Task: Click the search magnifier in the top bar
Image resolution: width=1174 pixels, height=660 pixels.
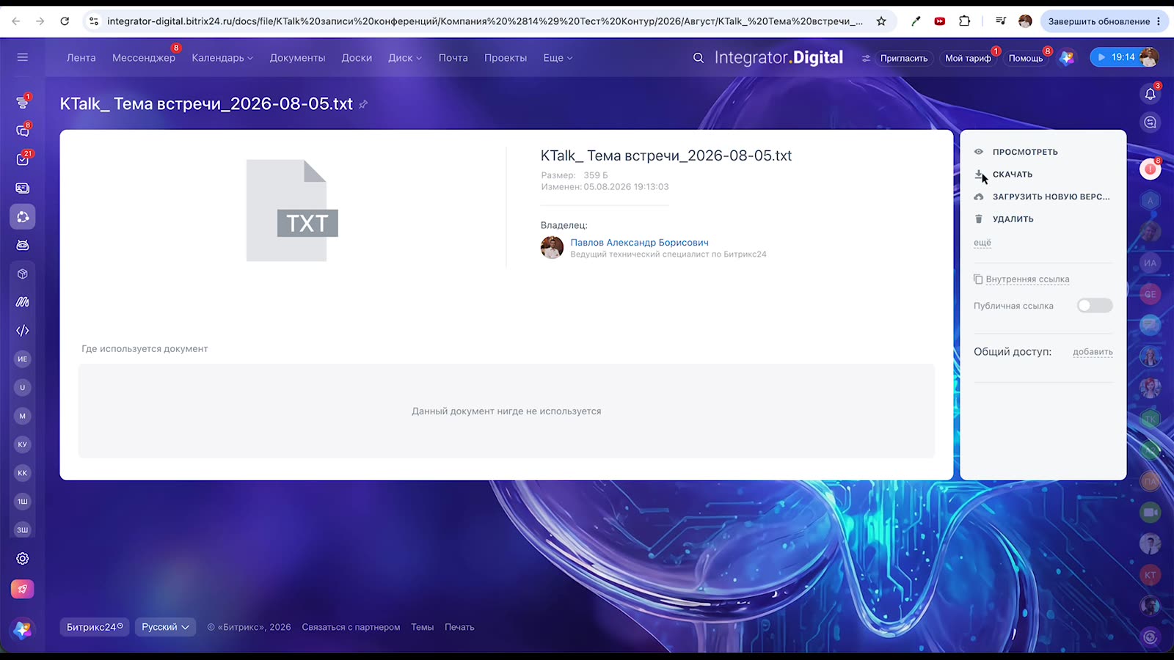Action: tap(699, 58)
